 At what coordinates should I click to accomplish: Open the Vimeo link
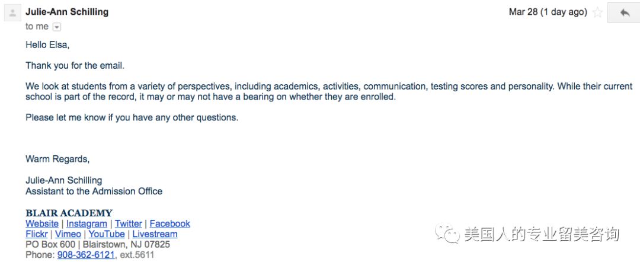tap(68, 234)
